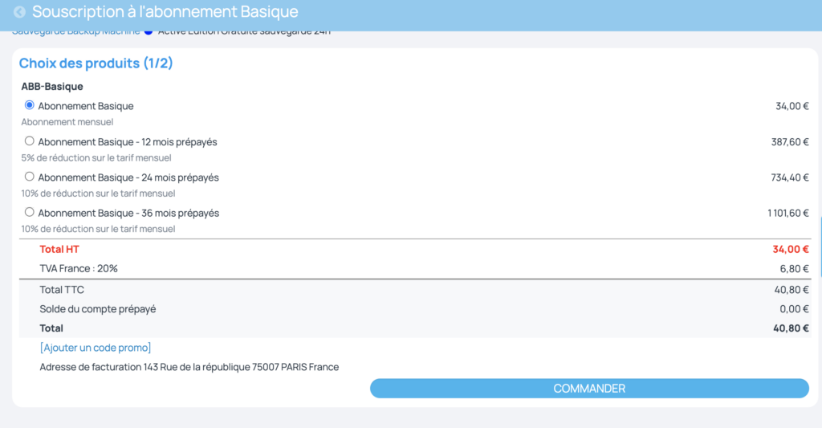Select the Abonnement Basique monthly radio button
The height and width of the screenshot is (428, 822).
(x=30, y=105)
